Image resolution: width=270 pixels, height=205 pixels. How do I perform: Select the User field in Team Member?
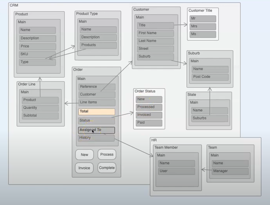[x=177, y=171]
